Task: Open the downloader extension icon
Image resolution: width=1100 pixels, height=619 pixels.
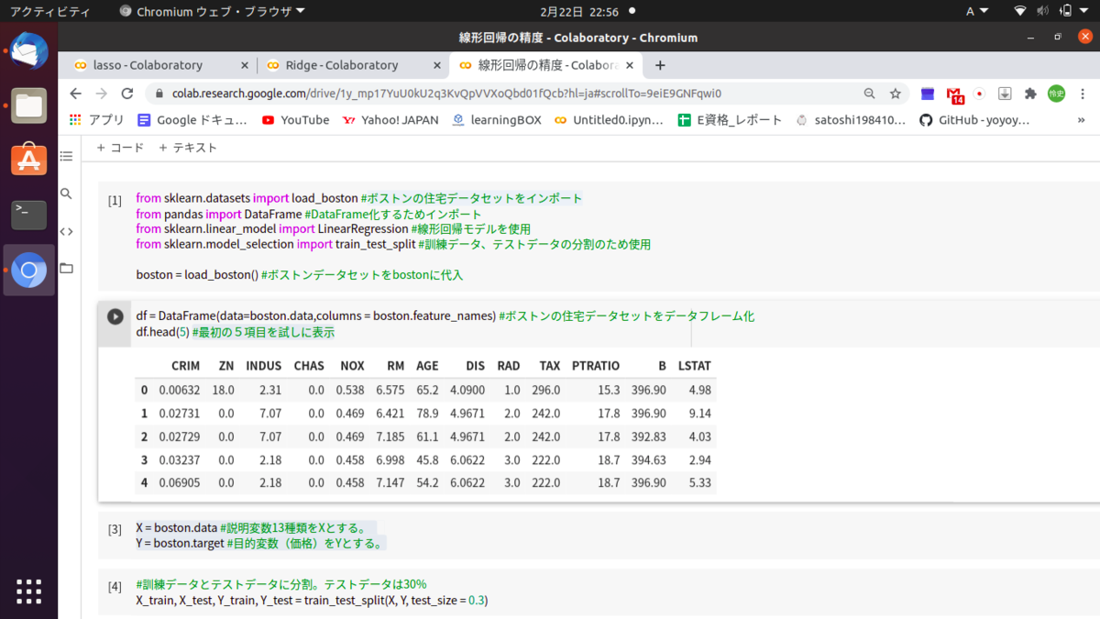Action: coord(1005,94)
